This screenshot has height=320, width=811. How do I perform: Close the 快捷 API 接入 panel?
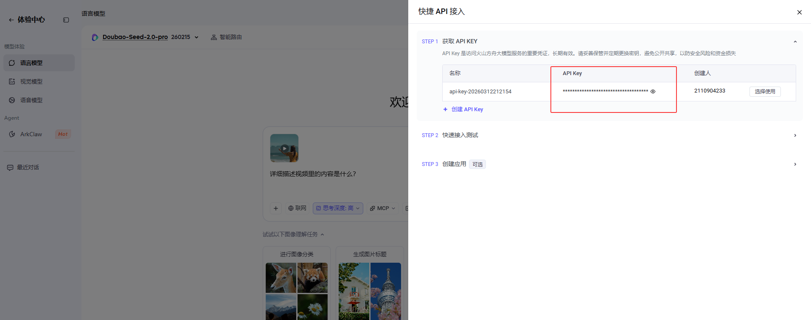click(799, 12)
